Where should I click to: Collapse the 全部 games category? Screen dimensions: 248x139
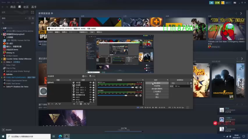pos(2,28)
